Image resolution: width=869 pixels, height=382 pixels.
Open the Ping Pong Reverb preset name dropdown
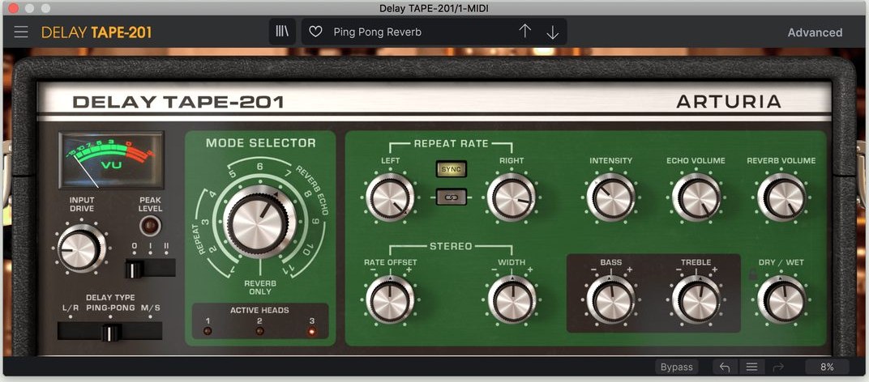pos(378,32)
